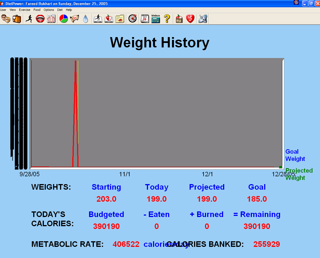This screenshot has width=320, height=258.
Task: Click the yellow question mark help icon
Action: coord(167,19)
